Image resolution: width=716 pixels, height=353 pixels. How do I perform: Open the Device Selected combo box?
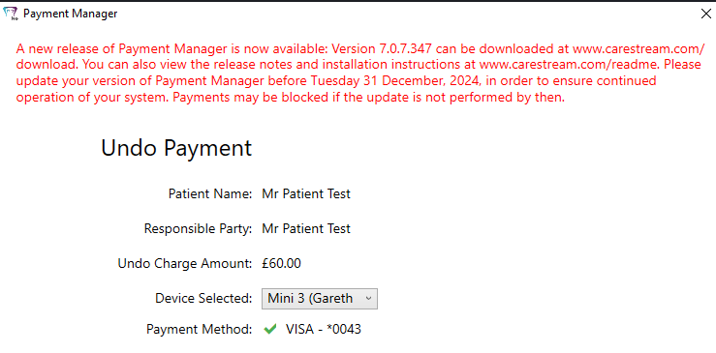coord(320,298)
